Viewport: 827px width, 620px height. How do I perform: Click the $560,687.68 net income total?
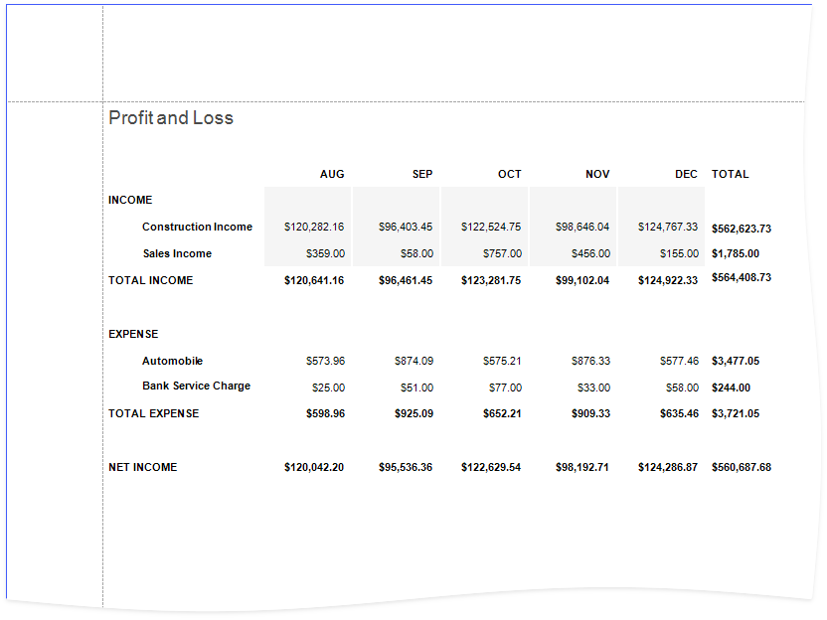pos(742,467)
